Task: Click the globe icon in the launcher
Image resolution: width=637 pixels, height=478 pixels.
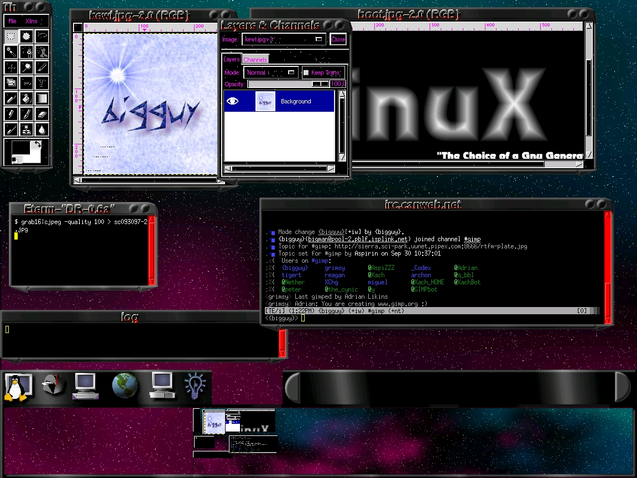Action: coord(125,386)
